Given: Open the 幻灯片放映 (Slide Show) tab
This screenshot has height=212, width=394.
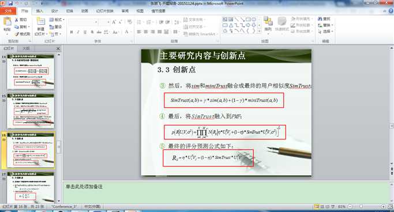Looking at the screenshot, I should 105,11.
